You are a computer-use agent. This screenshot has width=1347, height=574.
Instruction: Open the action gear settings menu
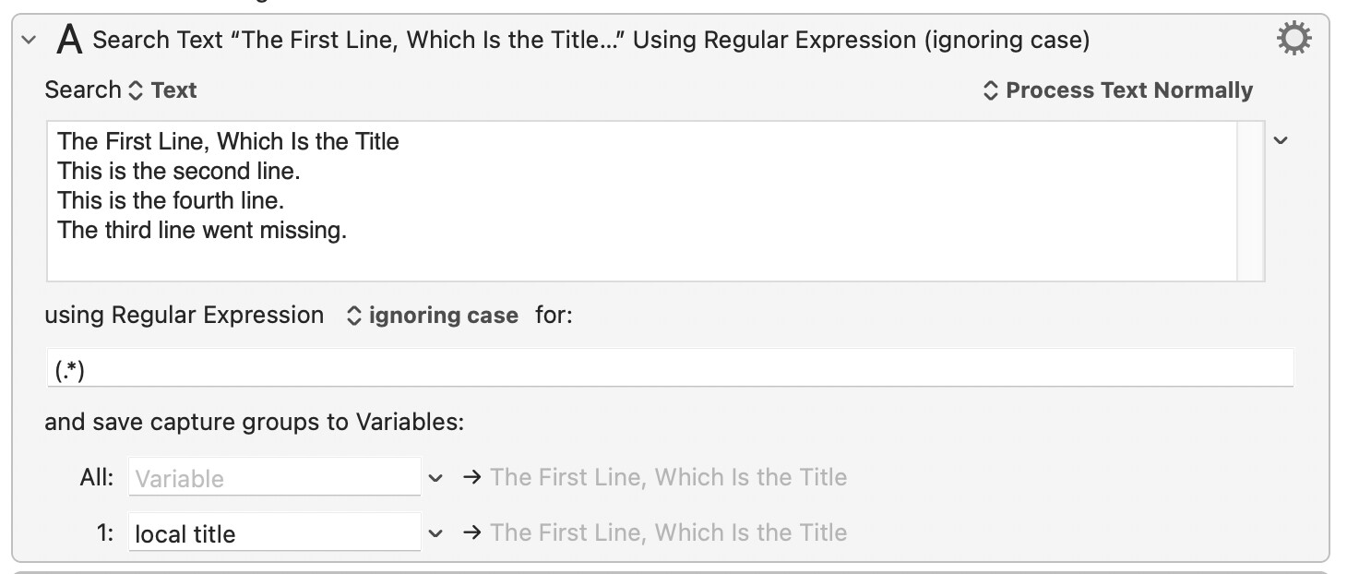pos(1293,40)
